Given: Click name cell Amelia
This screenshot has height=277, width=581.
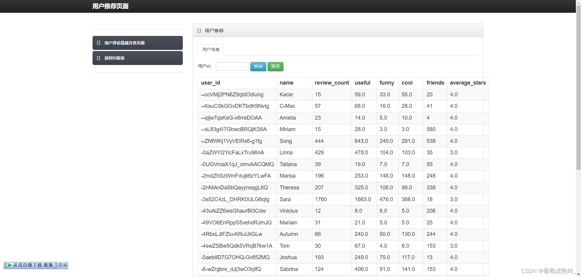Looking at the screenshot, I should (x=287, y=118).
